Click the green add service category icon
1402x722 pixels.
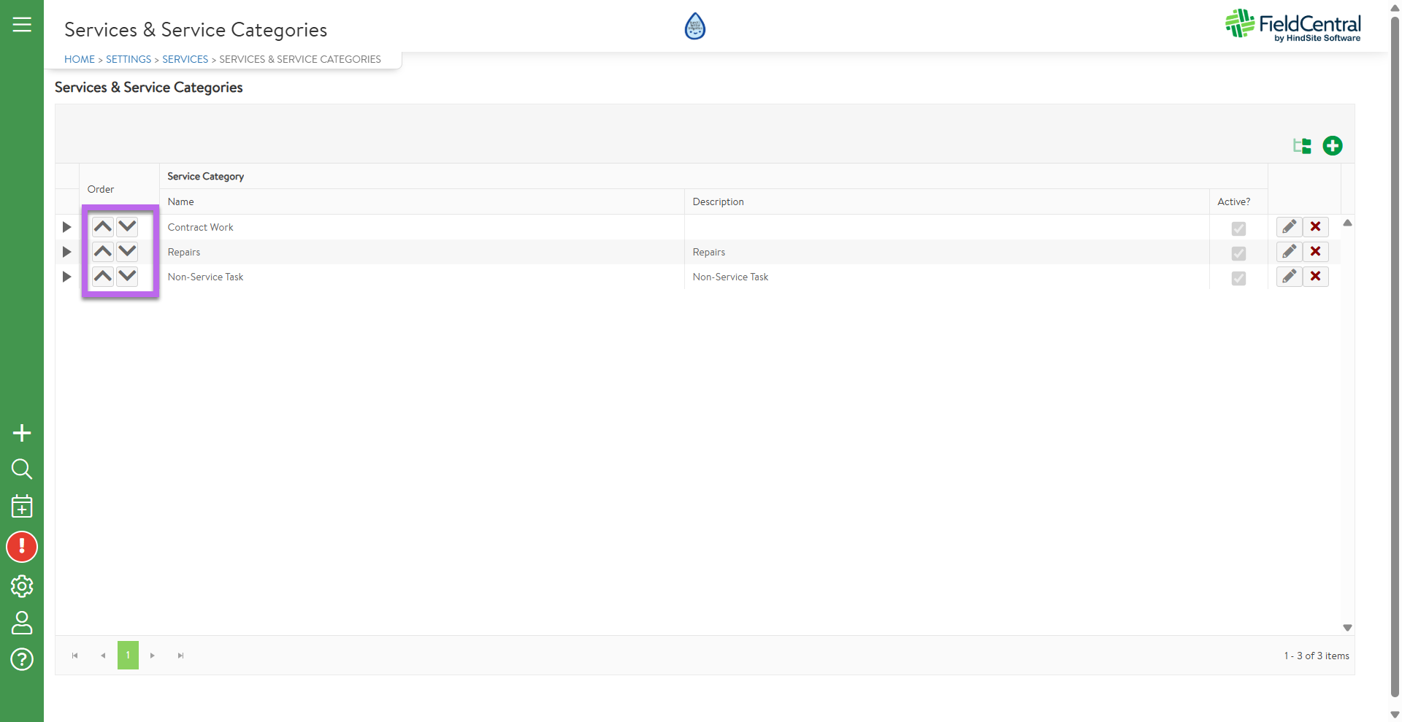click(x=1332, y=146)
